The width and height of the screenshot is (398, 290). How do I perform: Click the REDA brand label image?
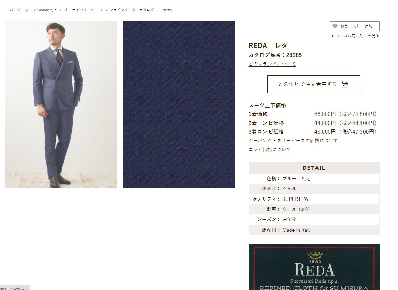(314, 267)
